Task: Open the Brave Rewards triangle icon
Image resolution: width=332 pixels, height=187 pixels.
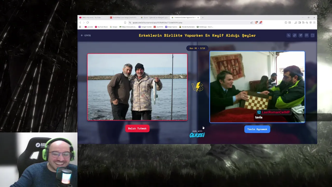Action: [x=260, y=23]
